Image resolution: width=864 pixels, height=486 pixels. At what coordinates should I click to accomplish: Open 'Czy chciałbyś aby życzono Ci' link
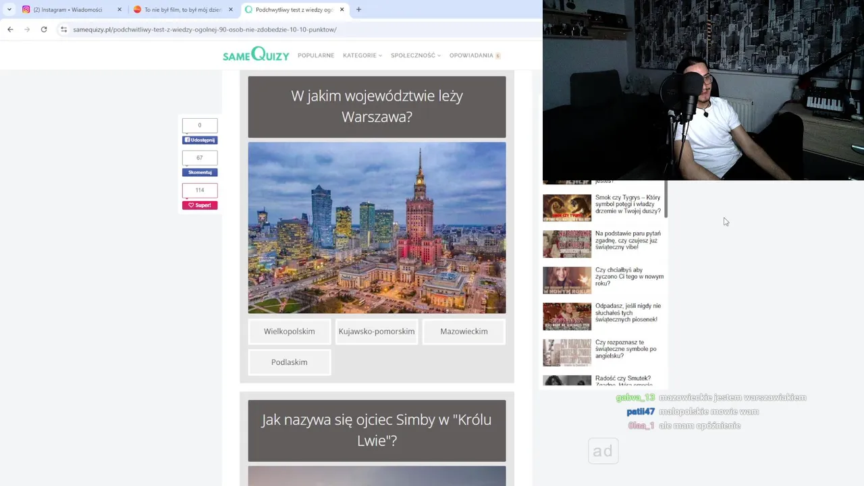[629, 277]
